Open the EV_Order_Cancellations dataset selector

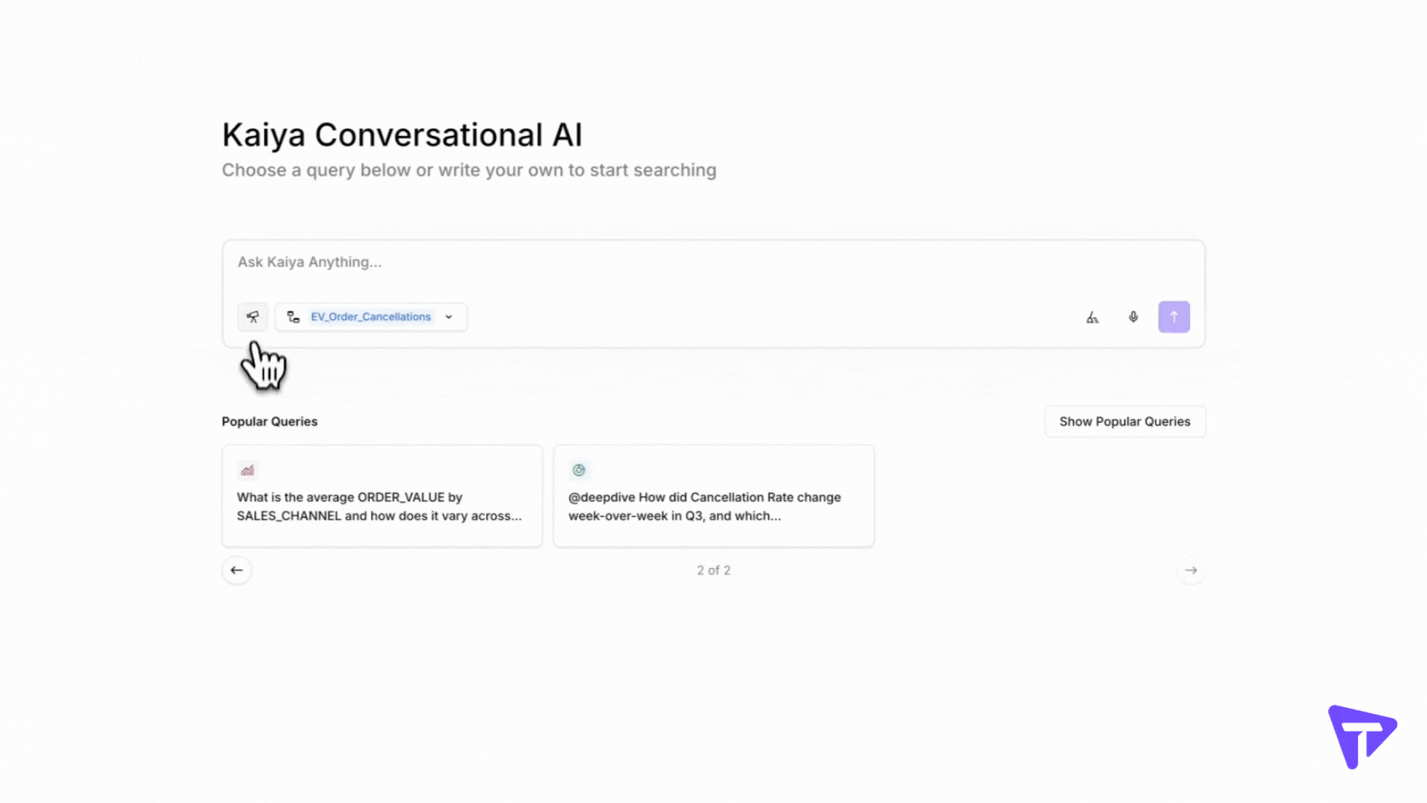click(x=370, y=317)
